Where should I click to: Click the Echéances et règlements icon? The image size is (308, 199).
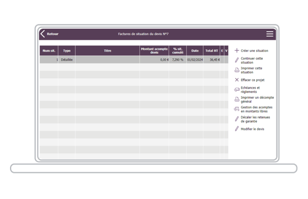point(237,90)
